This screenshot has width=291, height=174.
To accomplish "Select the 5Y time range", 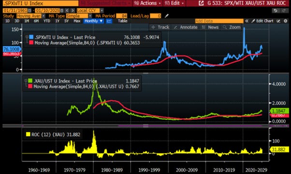I will [66, 21].
